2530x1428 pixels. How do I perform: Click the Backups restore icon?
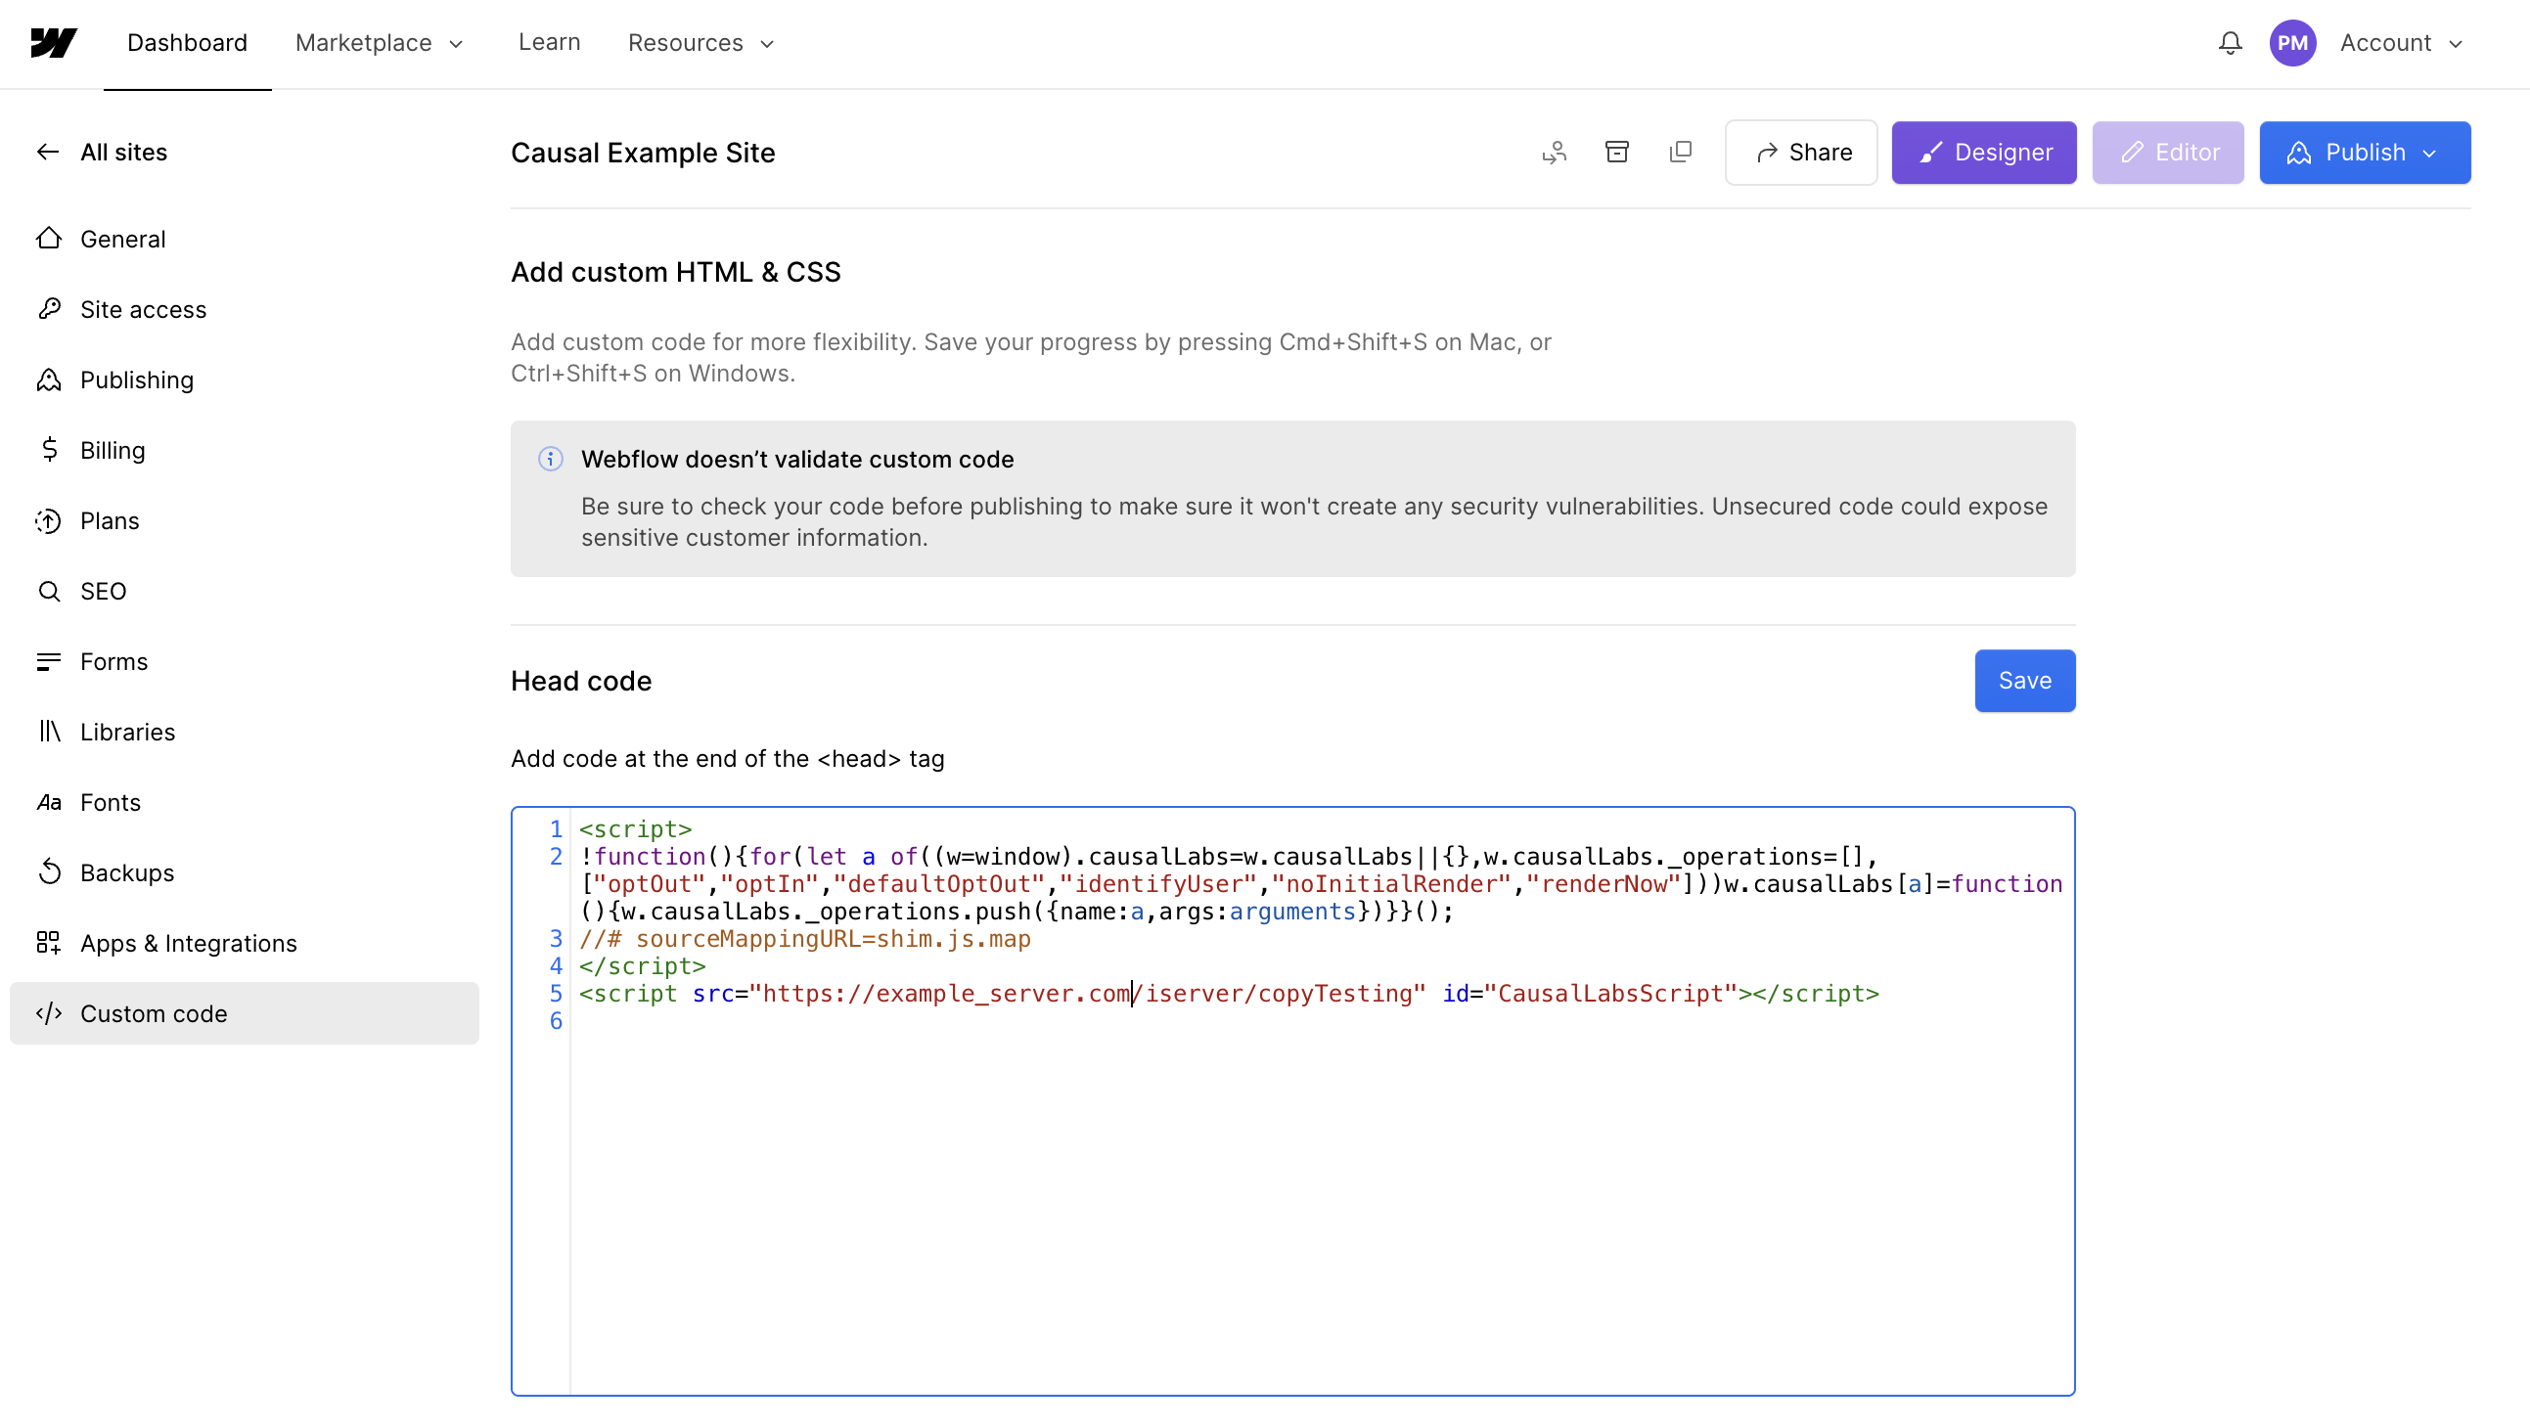pos(49,873)
